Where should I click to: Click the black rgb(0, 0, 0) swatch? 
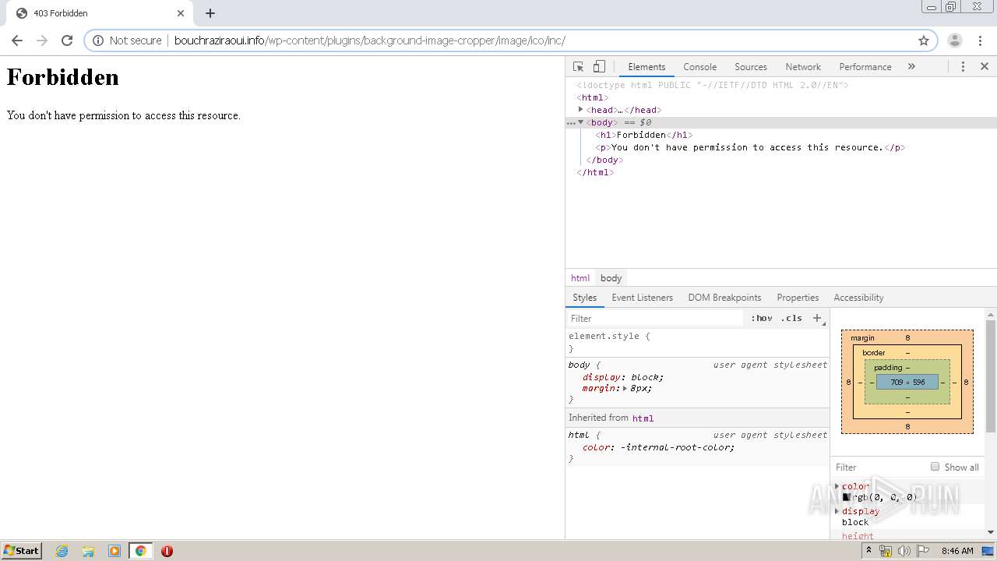[847, 497]
